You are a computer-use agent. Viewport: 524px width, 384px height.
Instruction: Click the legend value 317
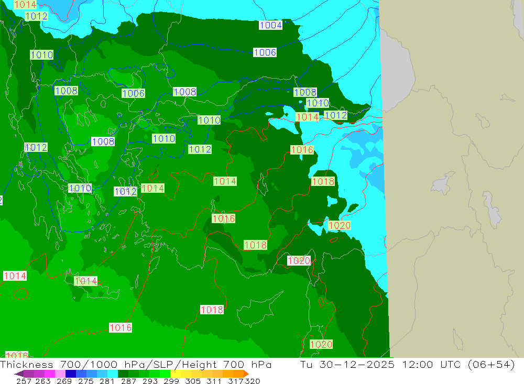[236, 381]
